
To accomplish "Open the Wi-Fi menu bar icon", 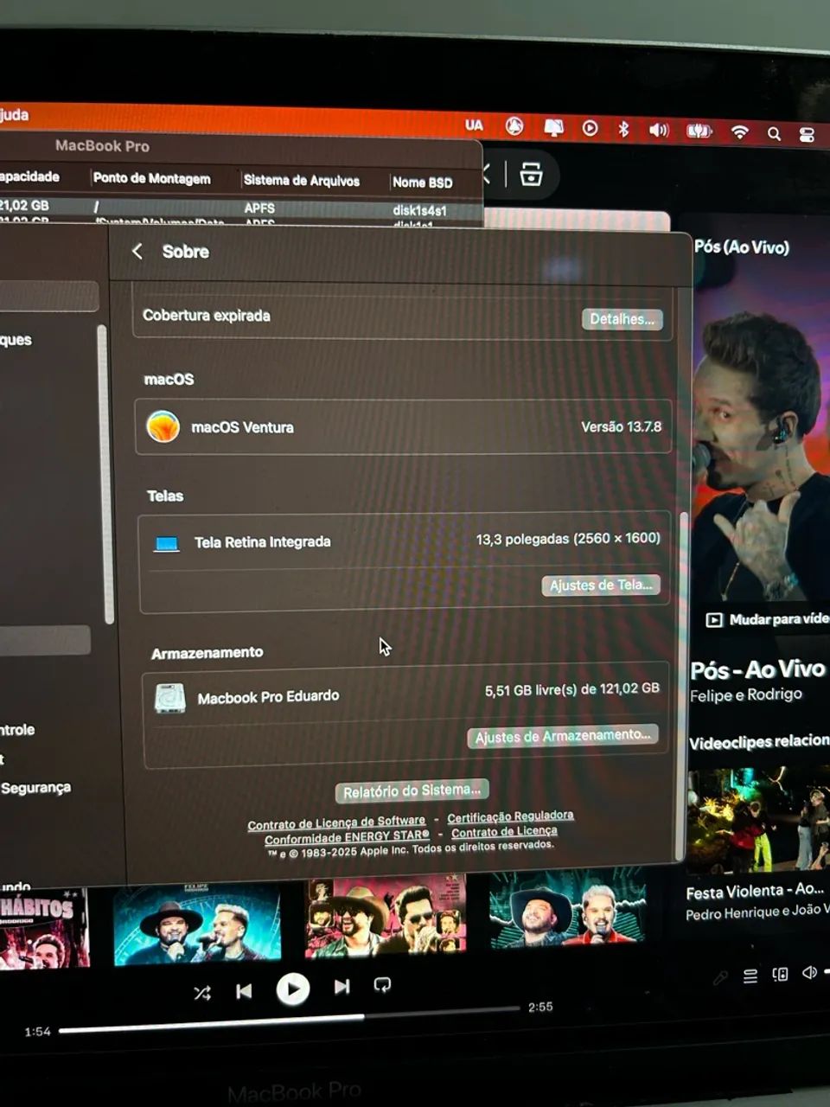I will coord(739,132).
